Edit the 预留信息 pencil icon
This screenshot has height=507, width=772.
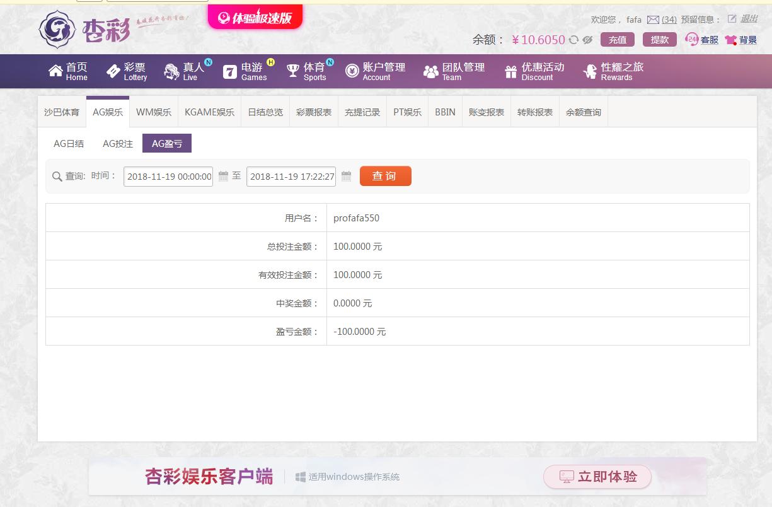(732, 19)
